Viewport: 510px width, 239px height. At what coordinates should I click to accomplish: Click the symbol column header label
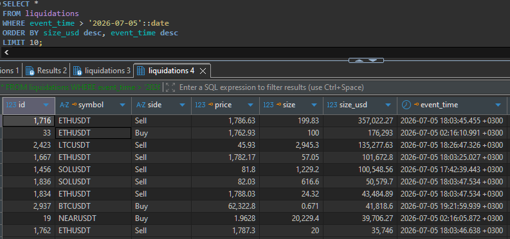coord(91,105)
